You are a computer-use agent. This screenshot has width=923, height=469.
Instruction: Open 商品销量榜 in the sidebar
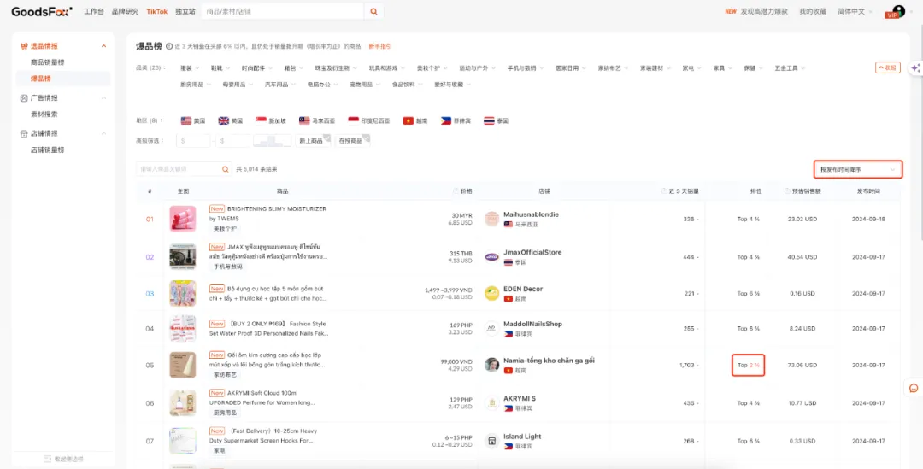[47, 62]
